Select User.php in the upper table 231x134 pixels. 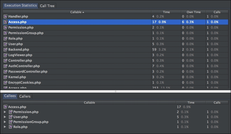pos(16,44)
